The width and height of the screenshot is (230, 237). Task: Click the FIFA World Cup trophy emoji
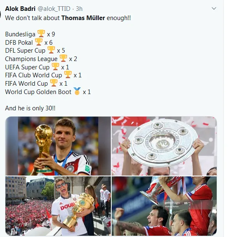point(54,83)
